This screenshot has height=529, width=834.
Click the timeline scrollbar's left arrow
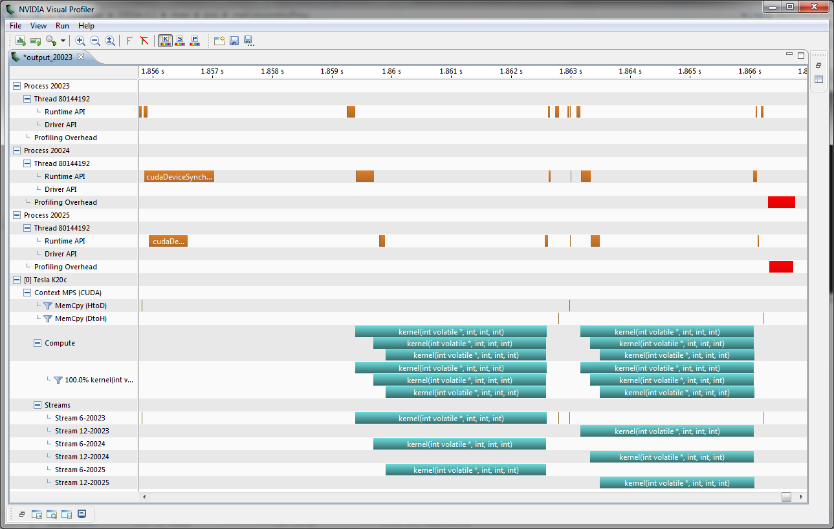[144, 497]
